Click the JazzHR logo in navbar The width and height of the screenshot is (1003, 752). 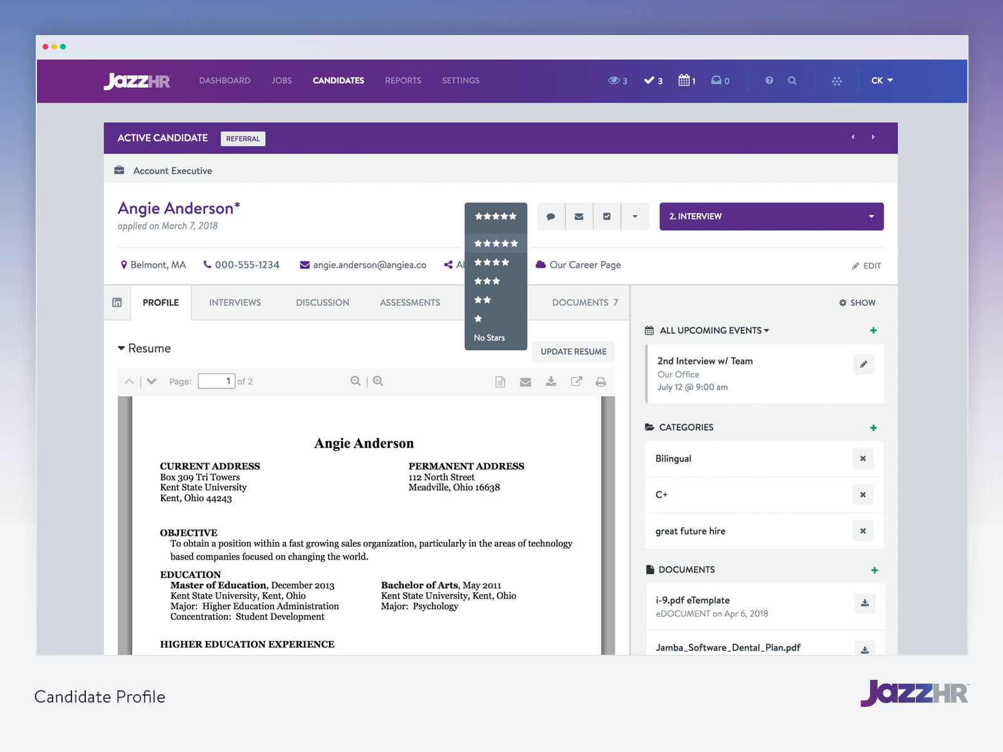point(137,81)
